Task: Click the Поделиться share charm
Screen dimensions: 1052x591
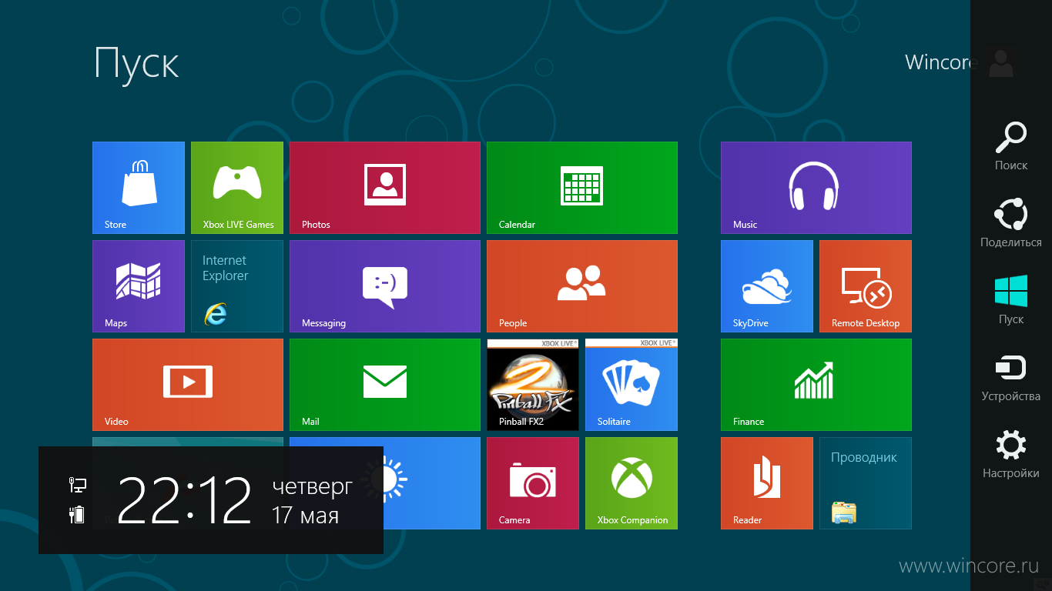Action: (x=1011, y=223)
